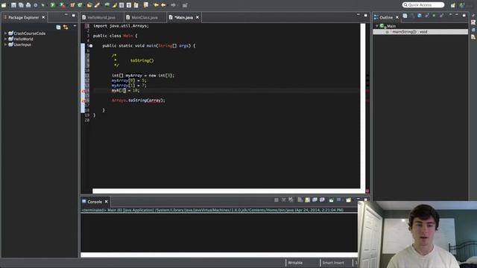The image size is (477, 268).
Task: Remove All Terminated Launches in Console
Action: click(x=291, y=200)
